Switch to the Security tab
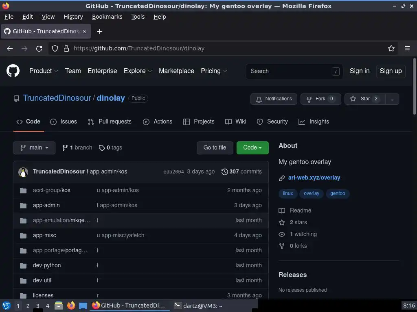The height and width of the screenshot is (312, 417). click(x=272, y=121)
